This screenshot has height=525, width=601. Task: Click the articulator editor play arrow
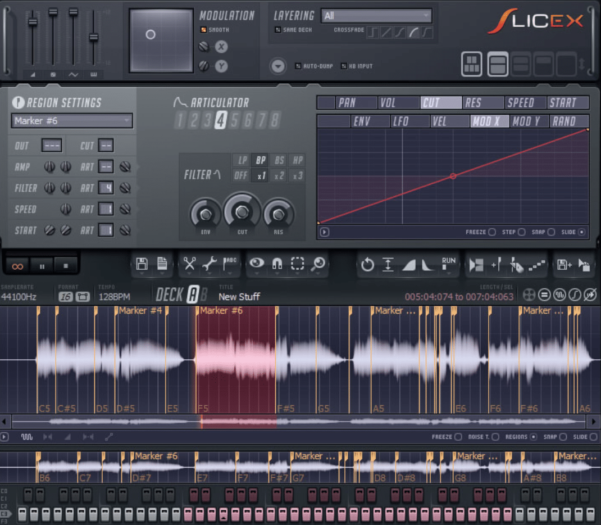(325, 232)
